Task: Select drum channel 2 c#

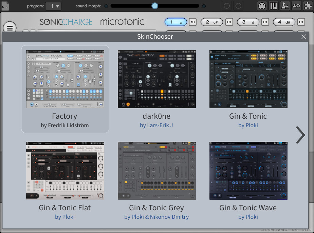Action: (212, 22)
